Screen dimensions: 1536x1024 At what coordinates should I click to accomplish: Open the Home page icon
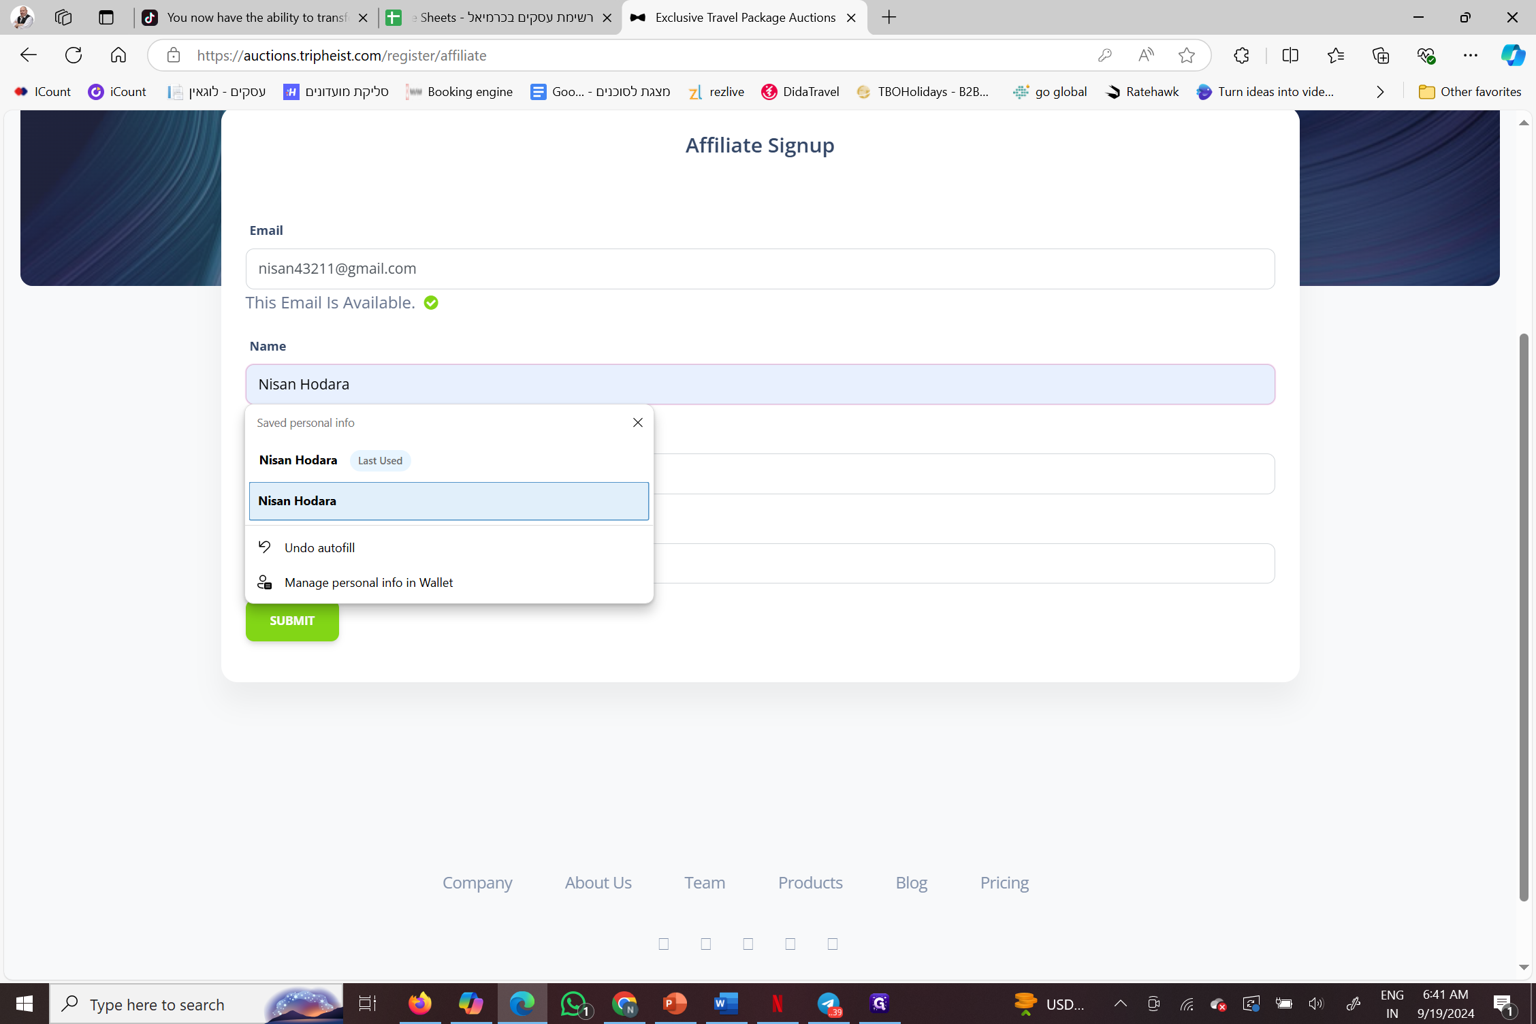tap(118, 55)
